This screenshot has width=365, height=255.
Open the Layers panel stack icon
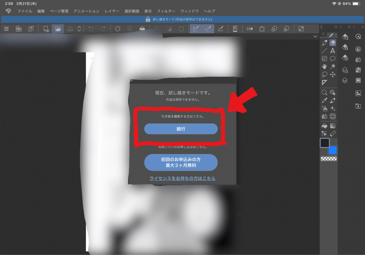(345, 80)
